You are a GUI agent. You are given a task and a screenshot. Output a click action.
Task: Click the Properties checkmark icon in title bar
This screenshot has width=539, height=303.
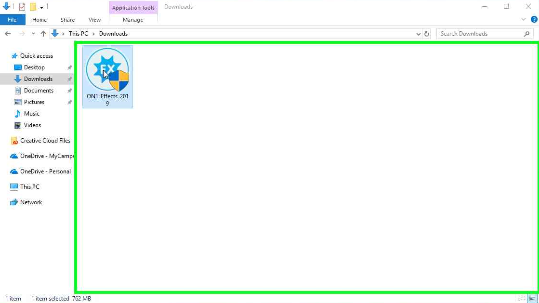(22, 7)
